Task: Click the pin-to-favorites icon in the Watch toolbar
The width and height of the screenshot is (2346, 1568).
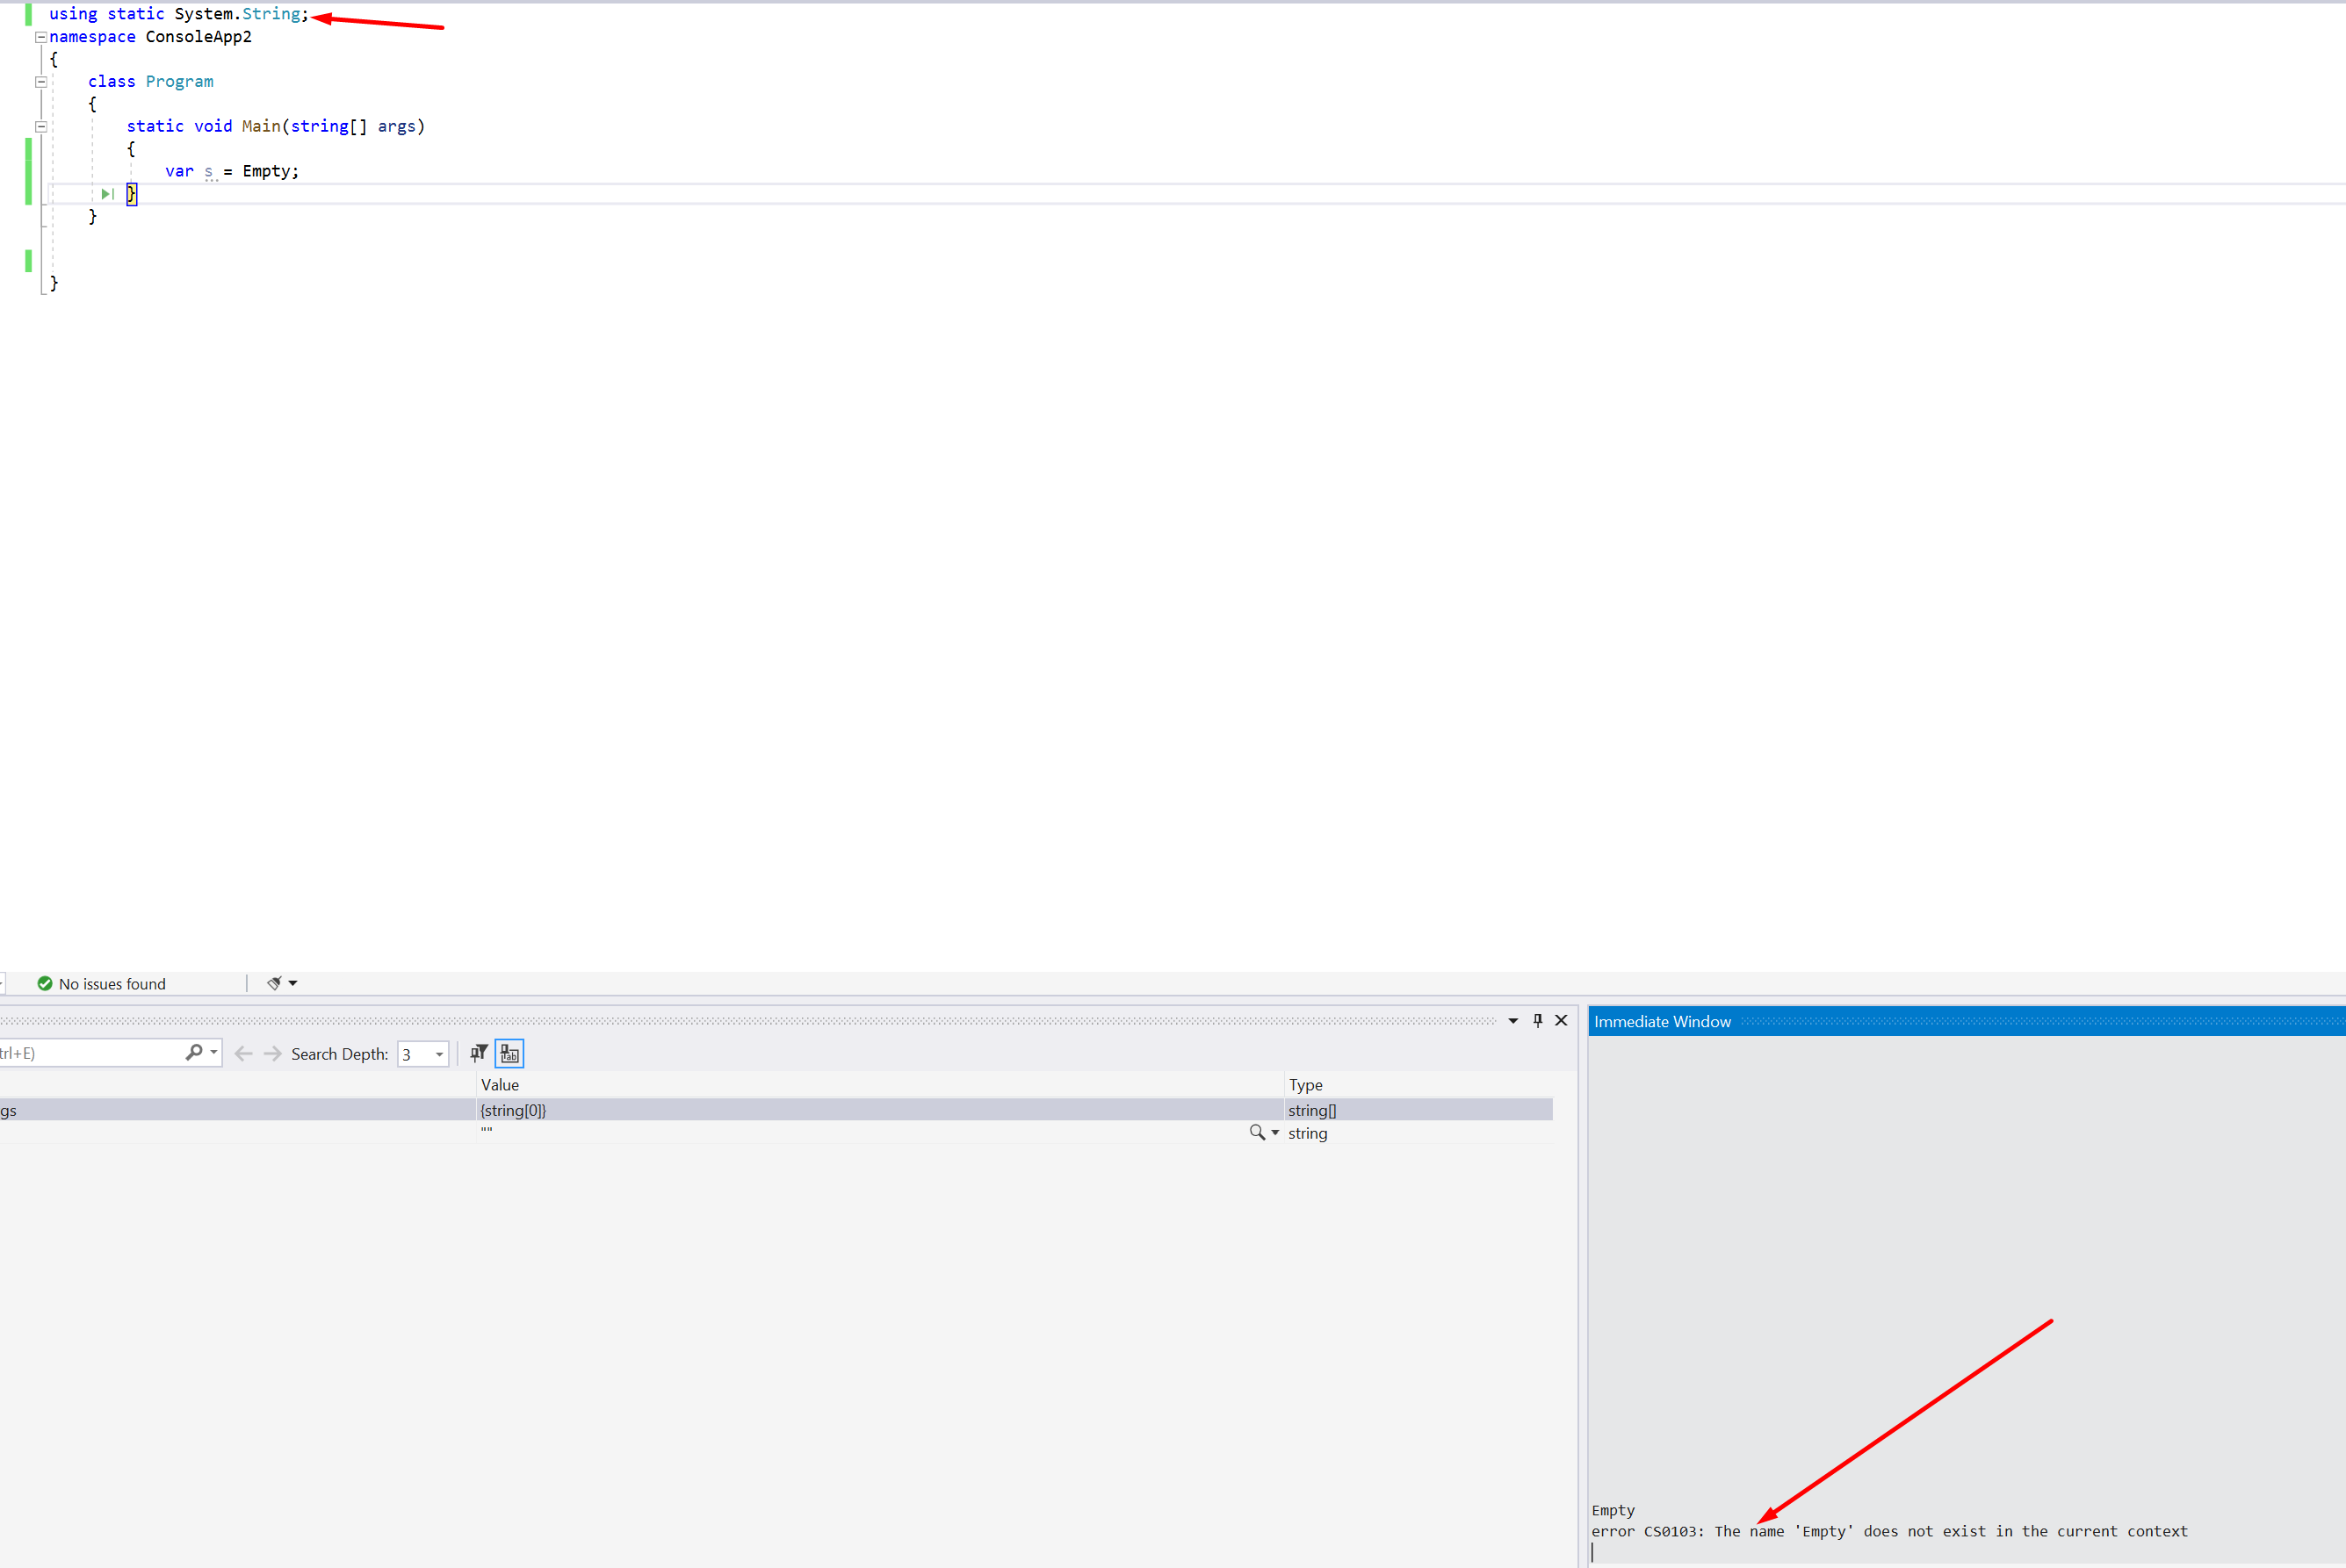Action: point(480,1052)
